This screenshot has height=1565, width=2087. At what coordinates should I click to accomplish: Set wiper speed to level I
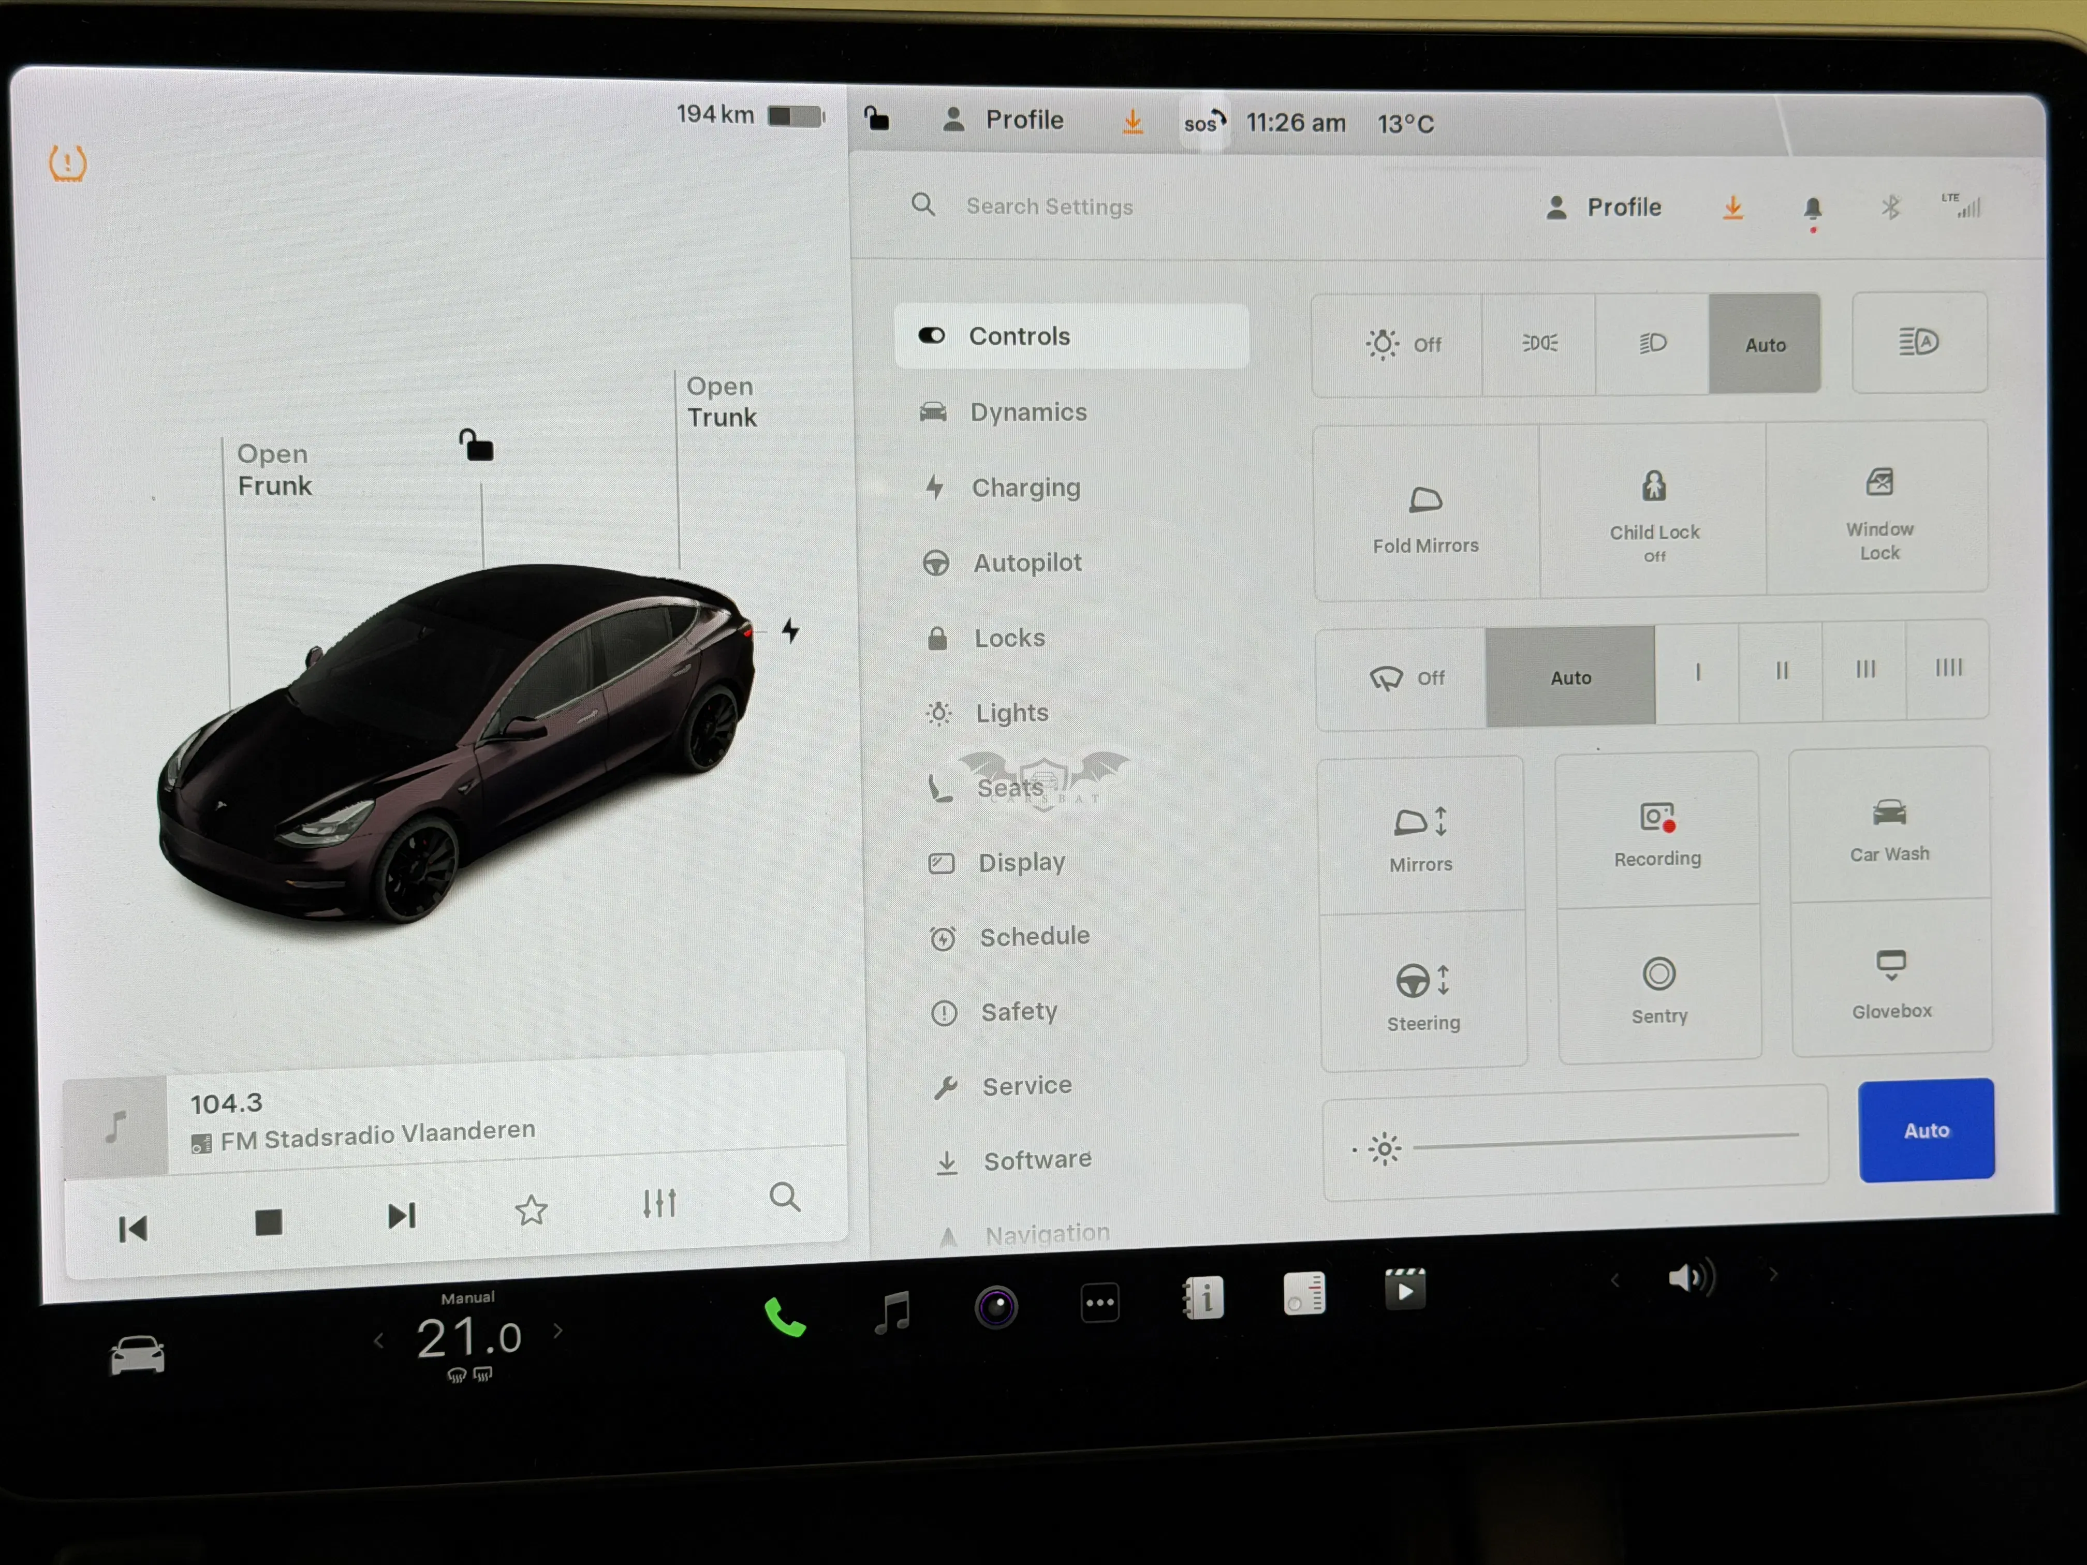coord(1698,673)
